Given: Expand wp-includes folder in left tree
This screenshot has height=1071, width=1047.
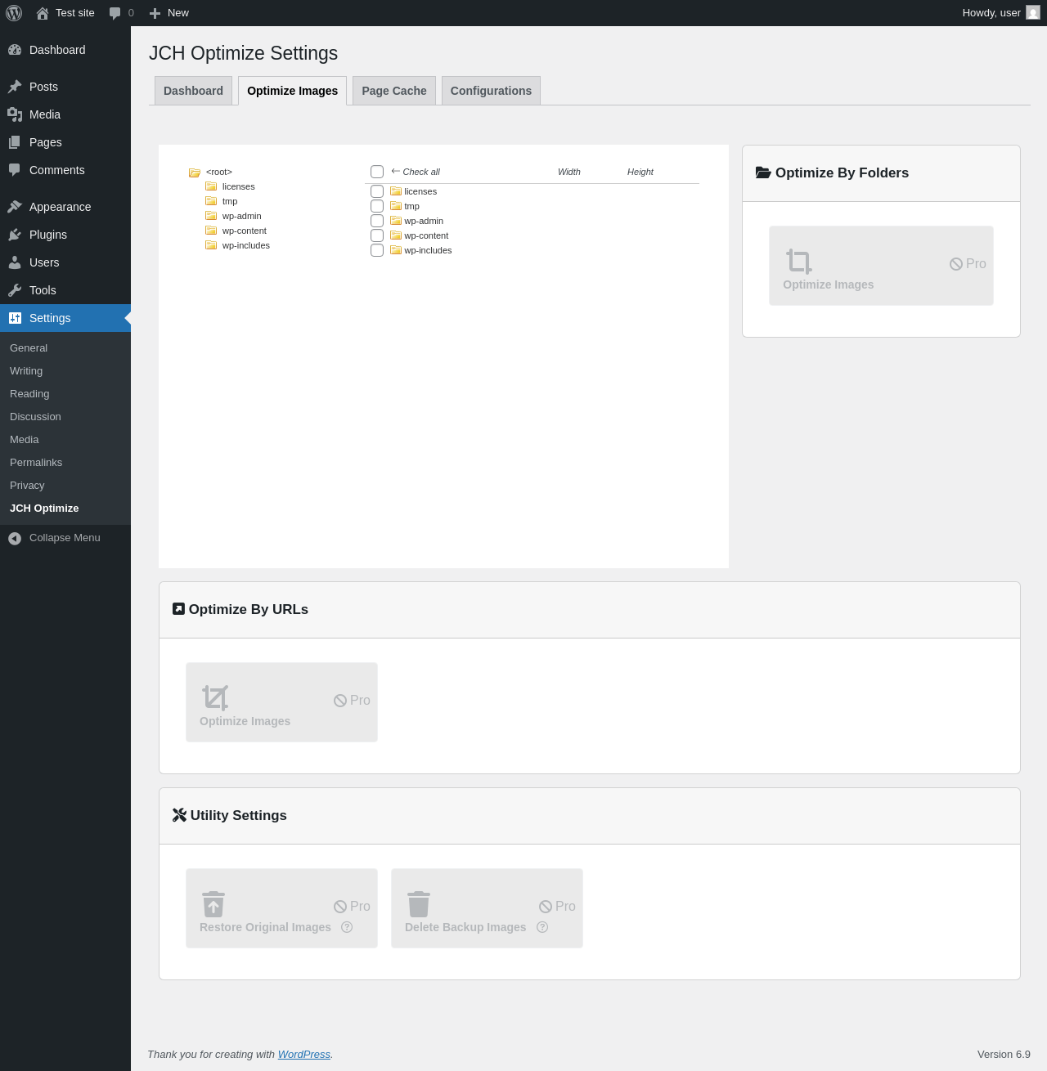Looking at the screenshot, I should coord(211,245).
